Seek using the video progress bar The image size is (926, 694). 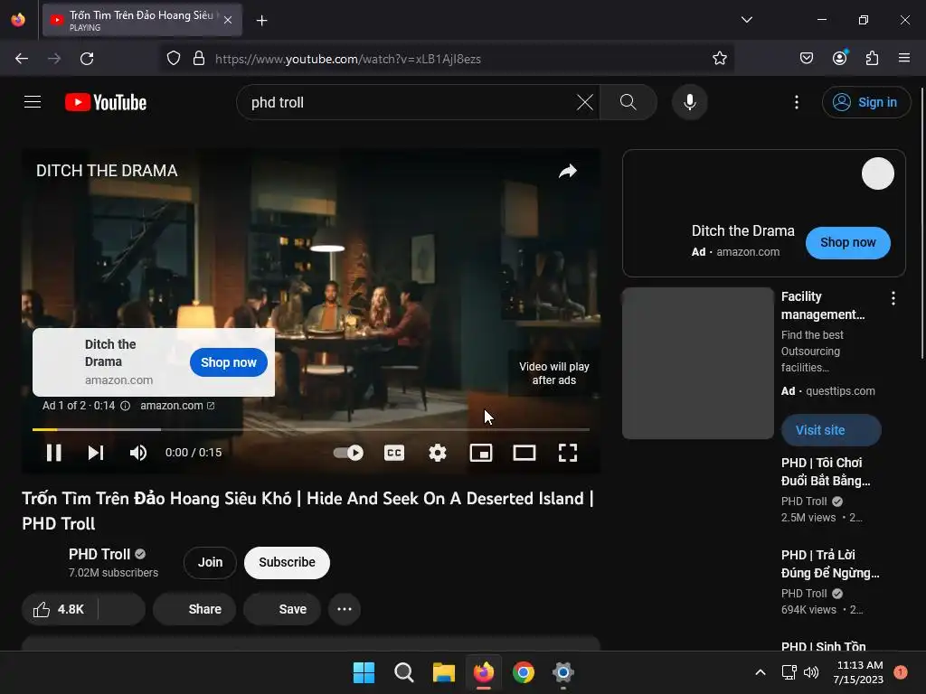pos(311,429)
